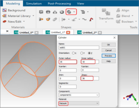
Task: Select the Brick shape icon
Action: tap(41, 12)
